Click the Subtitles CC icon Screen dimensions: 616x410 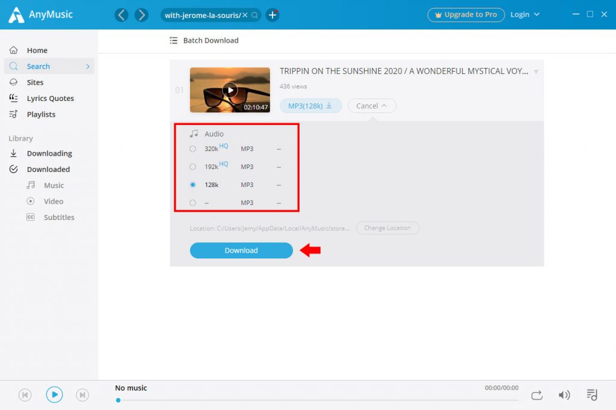(x=31, y=217)
